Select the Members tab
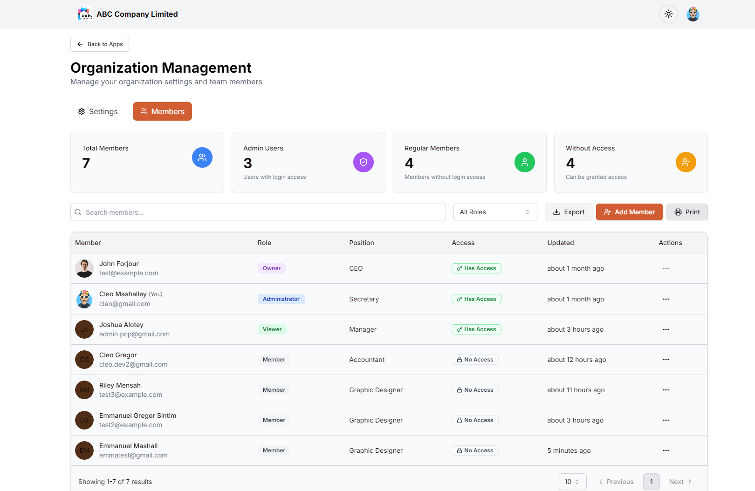This screenshot has width=755, height=491. pyautogui.click(x=162, y=111)
